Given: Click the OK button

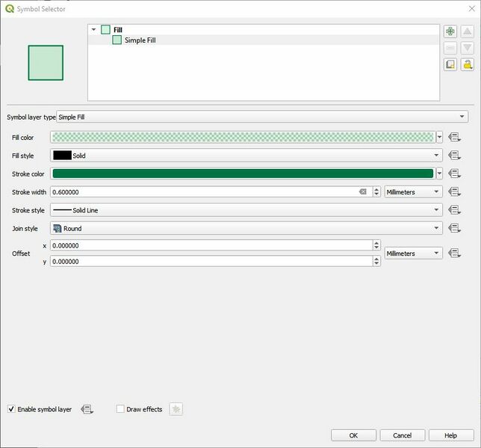Looking at the screenshot, I should tap(353, 435).
